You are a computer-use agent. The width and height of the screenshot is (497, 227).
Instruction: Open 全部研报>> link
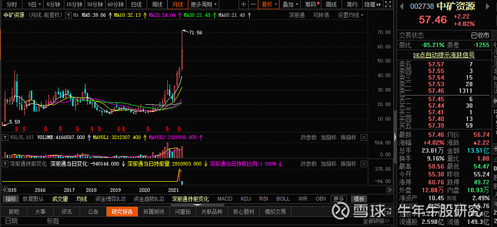(376, 221)
